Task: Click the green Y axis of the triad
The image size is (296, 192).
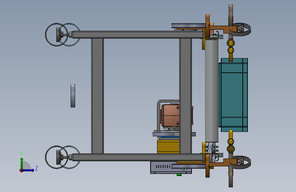Action: click(x=22, y=163)
